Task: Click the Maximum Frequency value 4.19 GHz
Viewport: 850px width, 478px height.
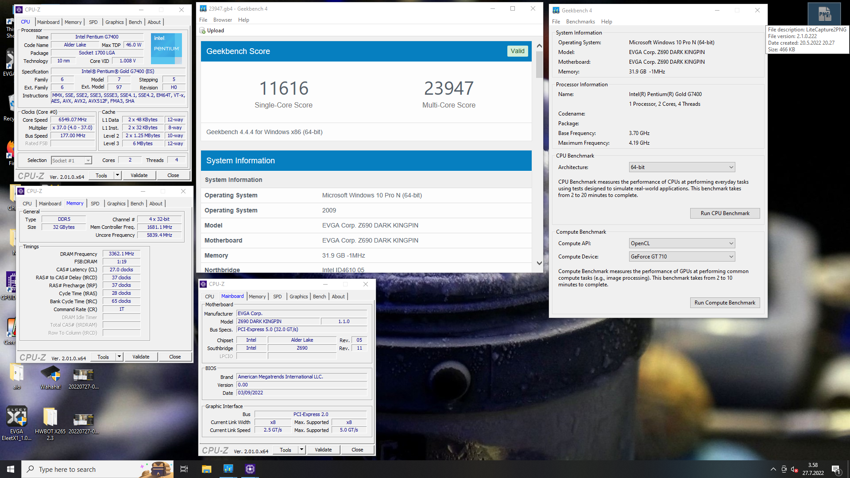Action: 639,143
